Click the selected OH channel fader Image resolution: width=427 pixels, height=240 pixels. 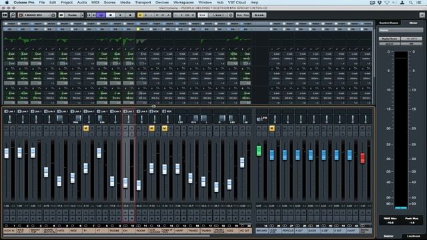125,183
